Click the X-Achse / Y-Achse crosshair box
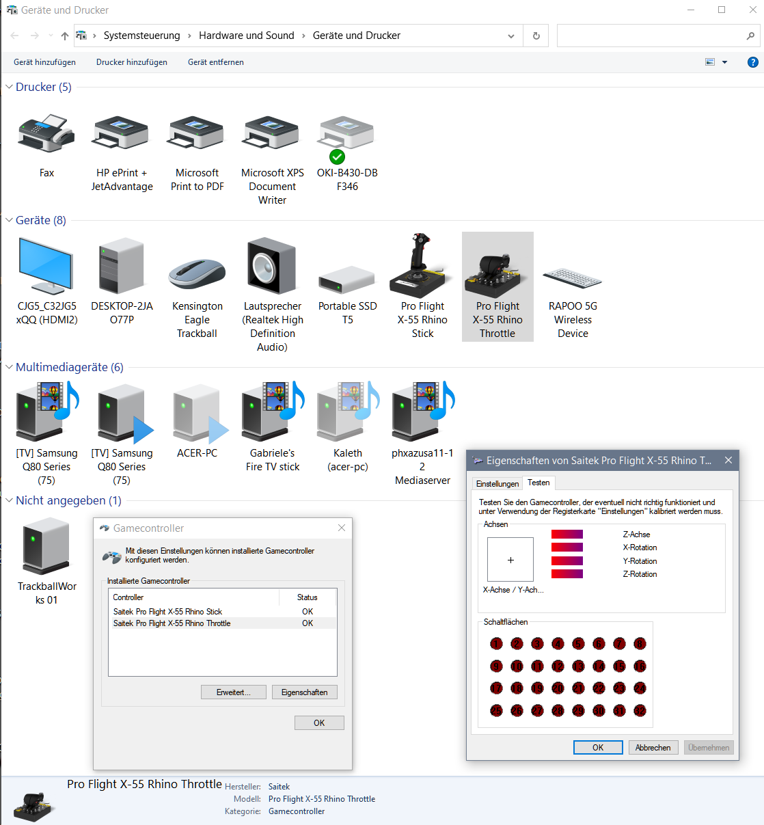 pos(510,560)
